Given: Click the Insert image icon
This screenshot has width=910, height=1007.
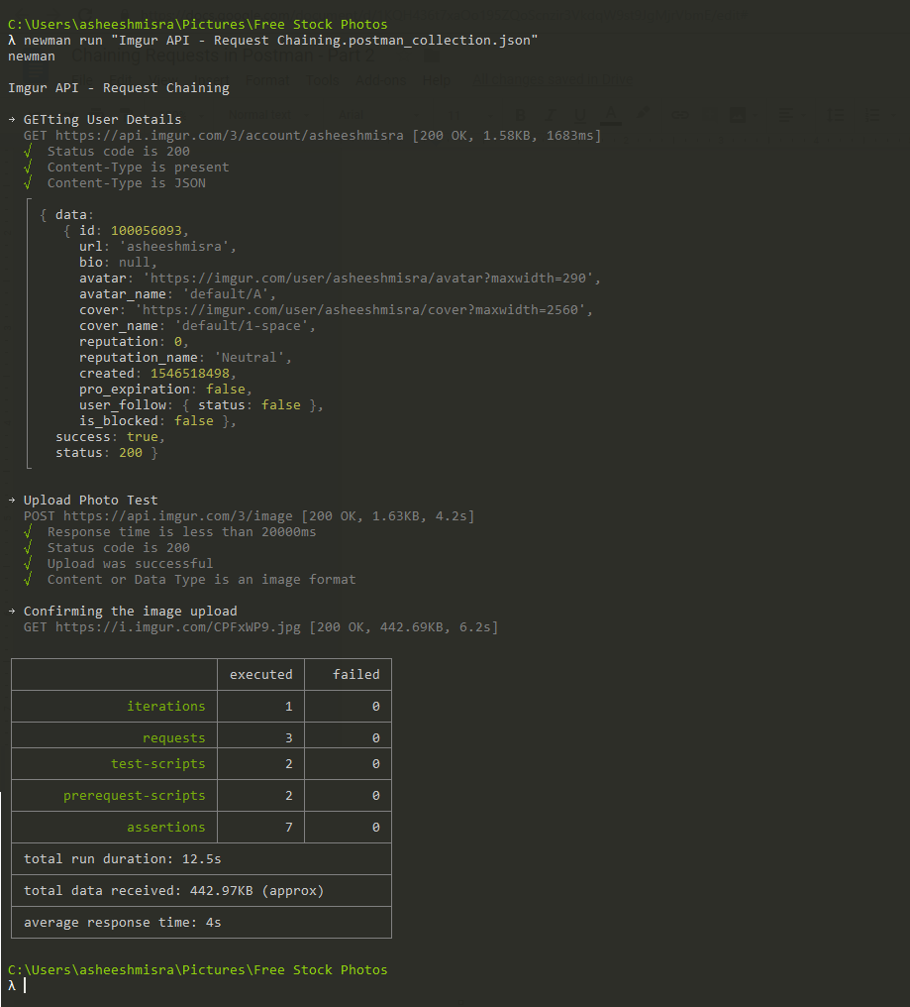Looking at the screenshot, I should (739, 113).
